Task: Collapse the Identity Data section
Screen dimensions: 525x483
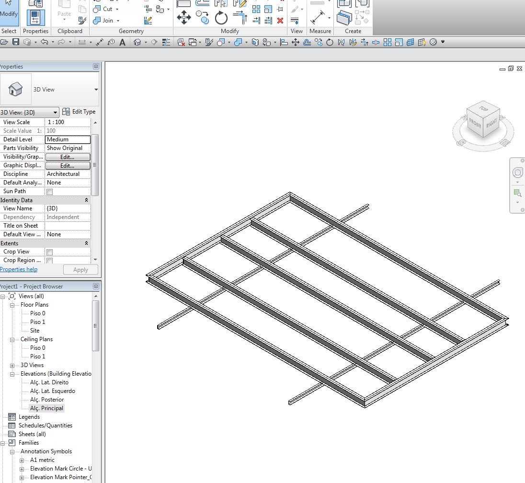Action: (x=86, y=200)
